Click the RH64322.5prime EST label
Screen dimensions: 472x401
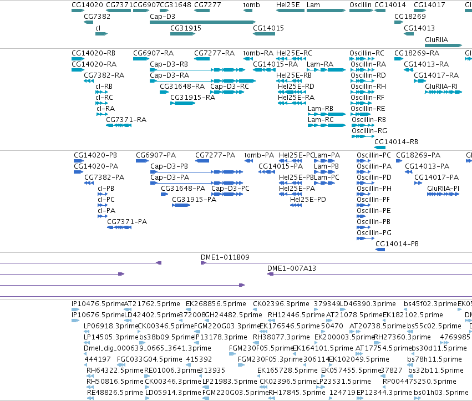click(115, 370)
